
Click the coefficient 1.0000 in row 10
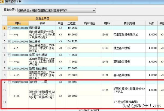tap(153, 90)
